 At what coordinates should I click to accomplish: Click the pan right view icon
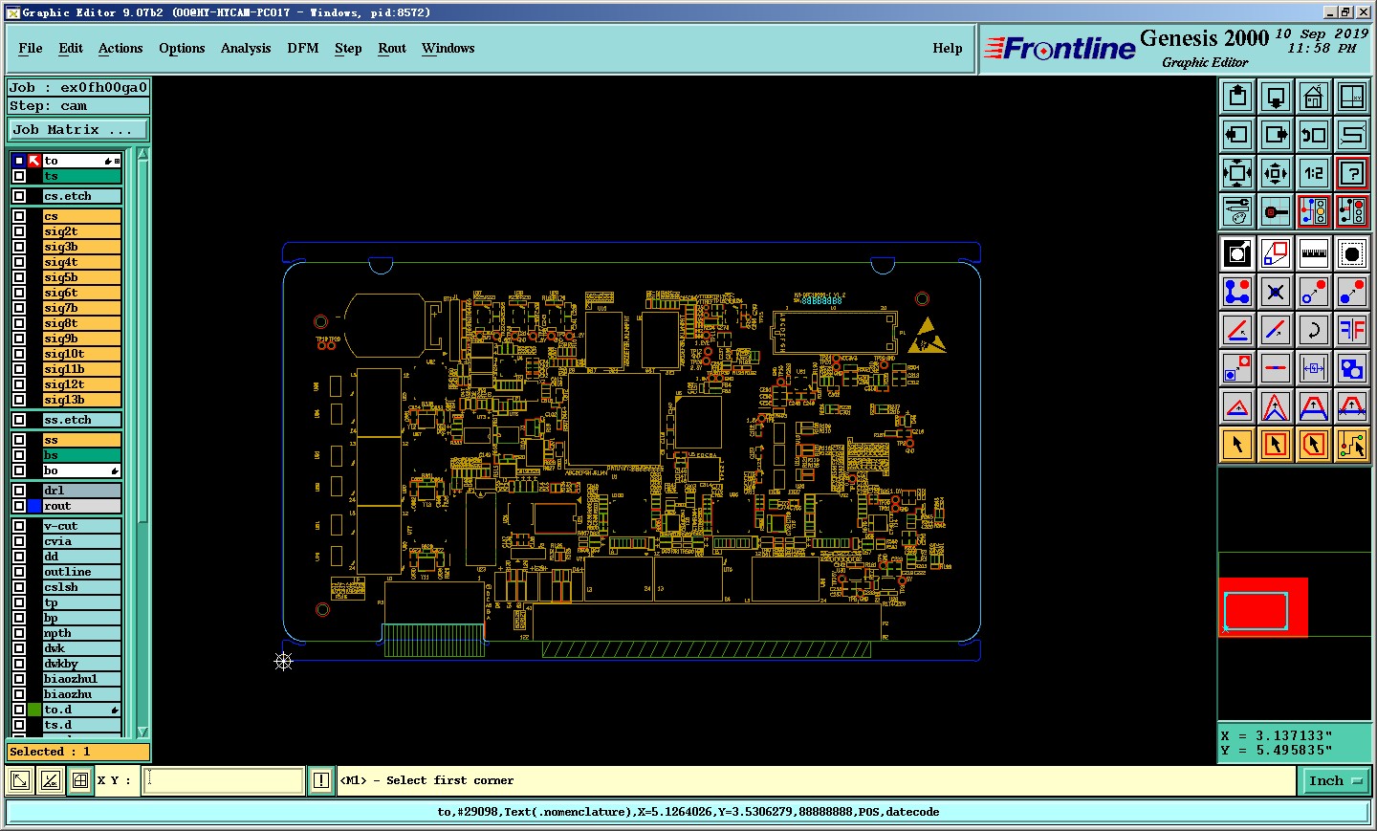pos(1276,135)
